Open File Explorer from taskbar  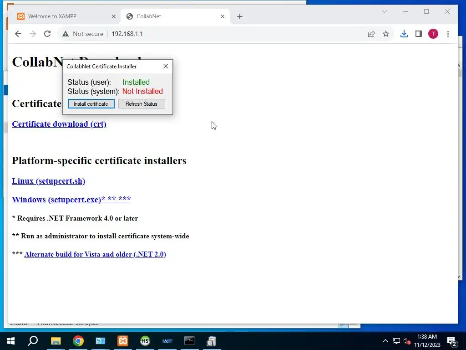pyautogui.click(x=56, y=341)
